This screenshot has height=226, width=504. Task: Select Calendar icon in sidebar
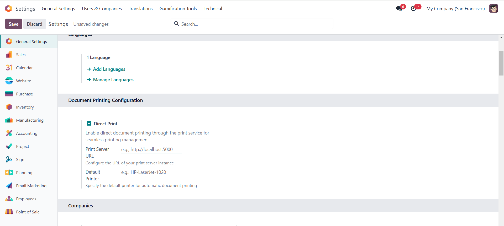point(9,68)
